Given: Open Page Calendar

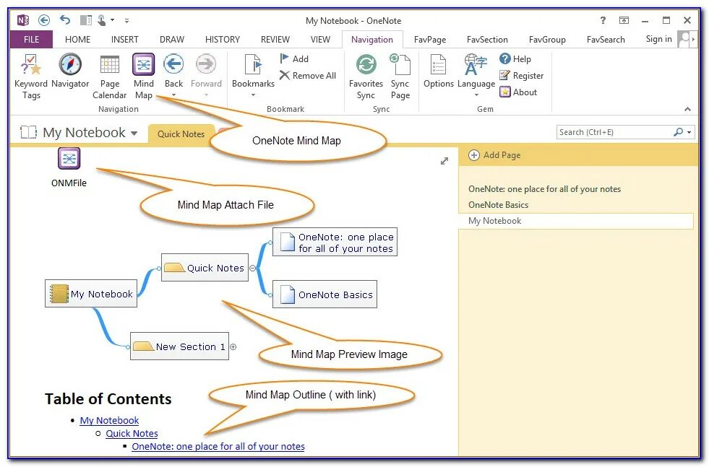Looking at the screenshot, I should coord(109,76).
